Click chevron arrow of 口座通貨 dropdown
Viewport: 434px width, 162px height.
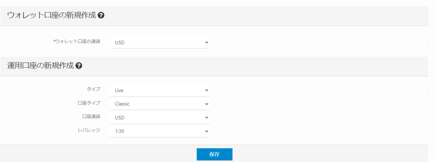pyautogui.click(x=206, y=117)
